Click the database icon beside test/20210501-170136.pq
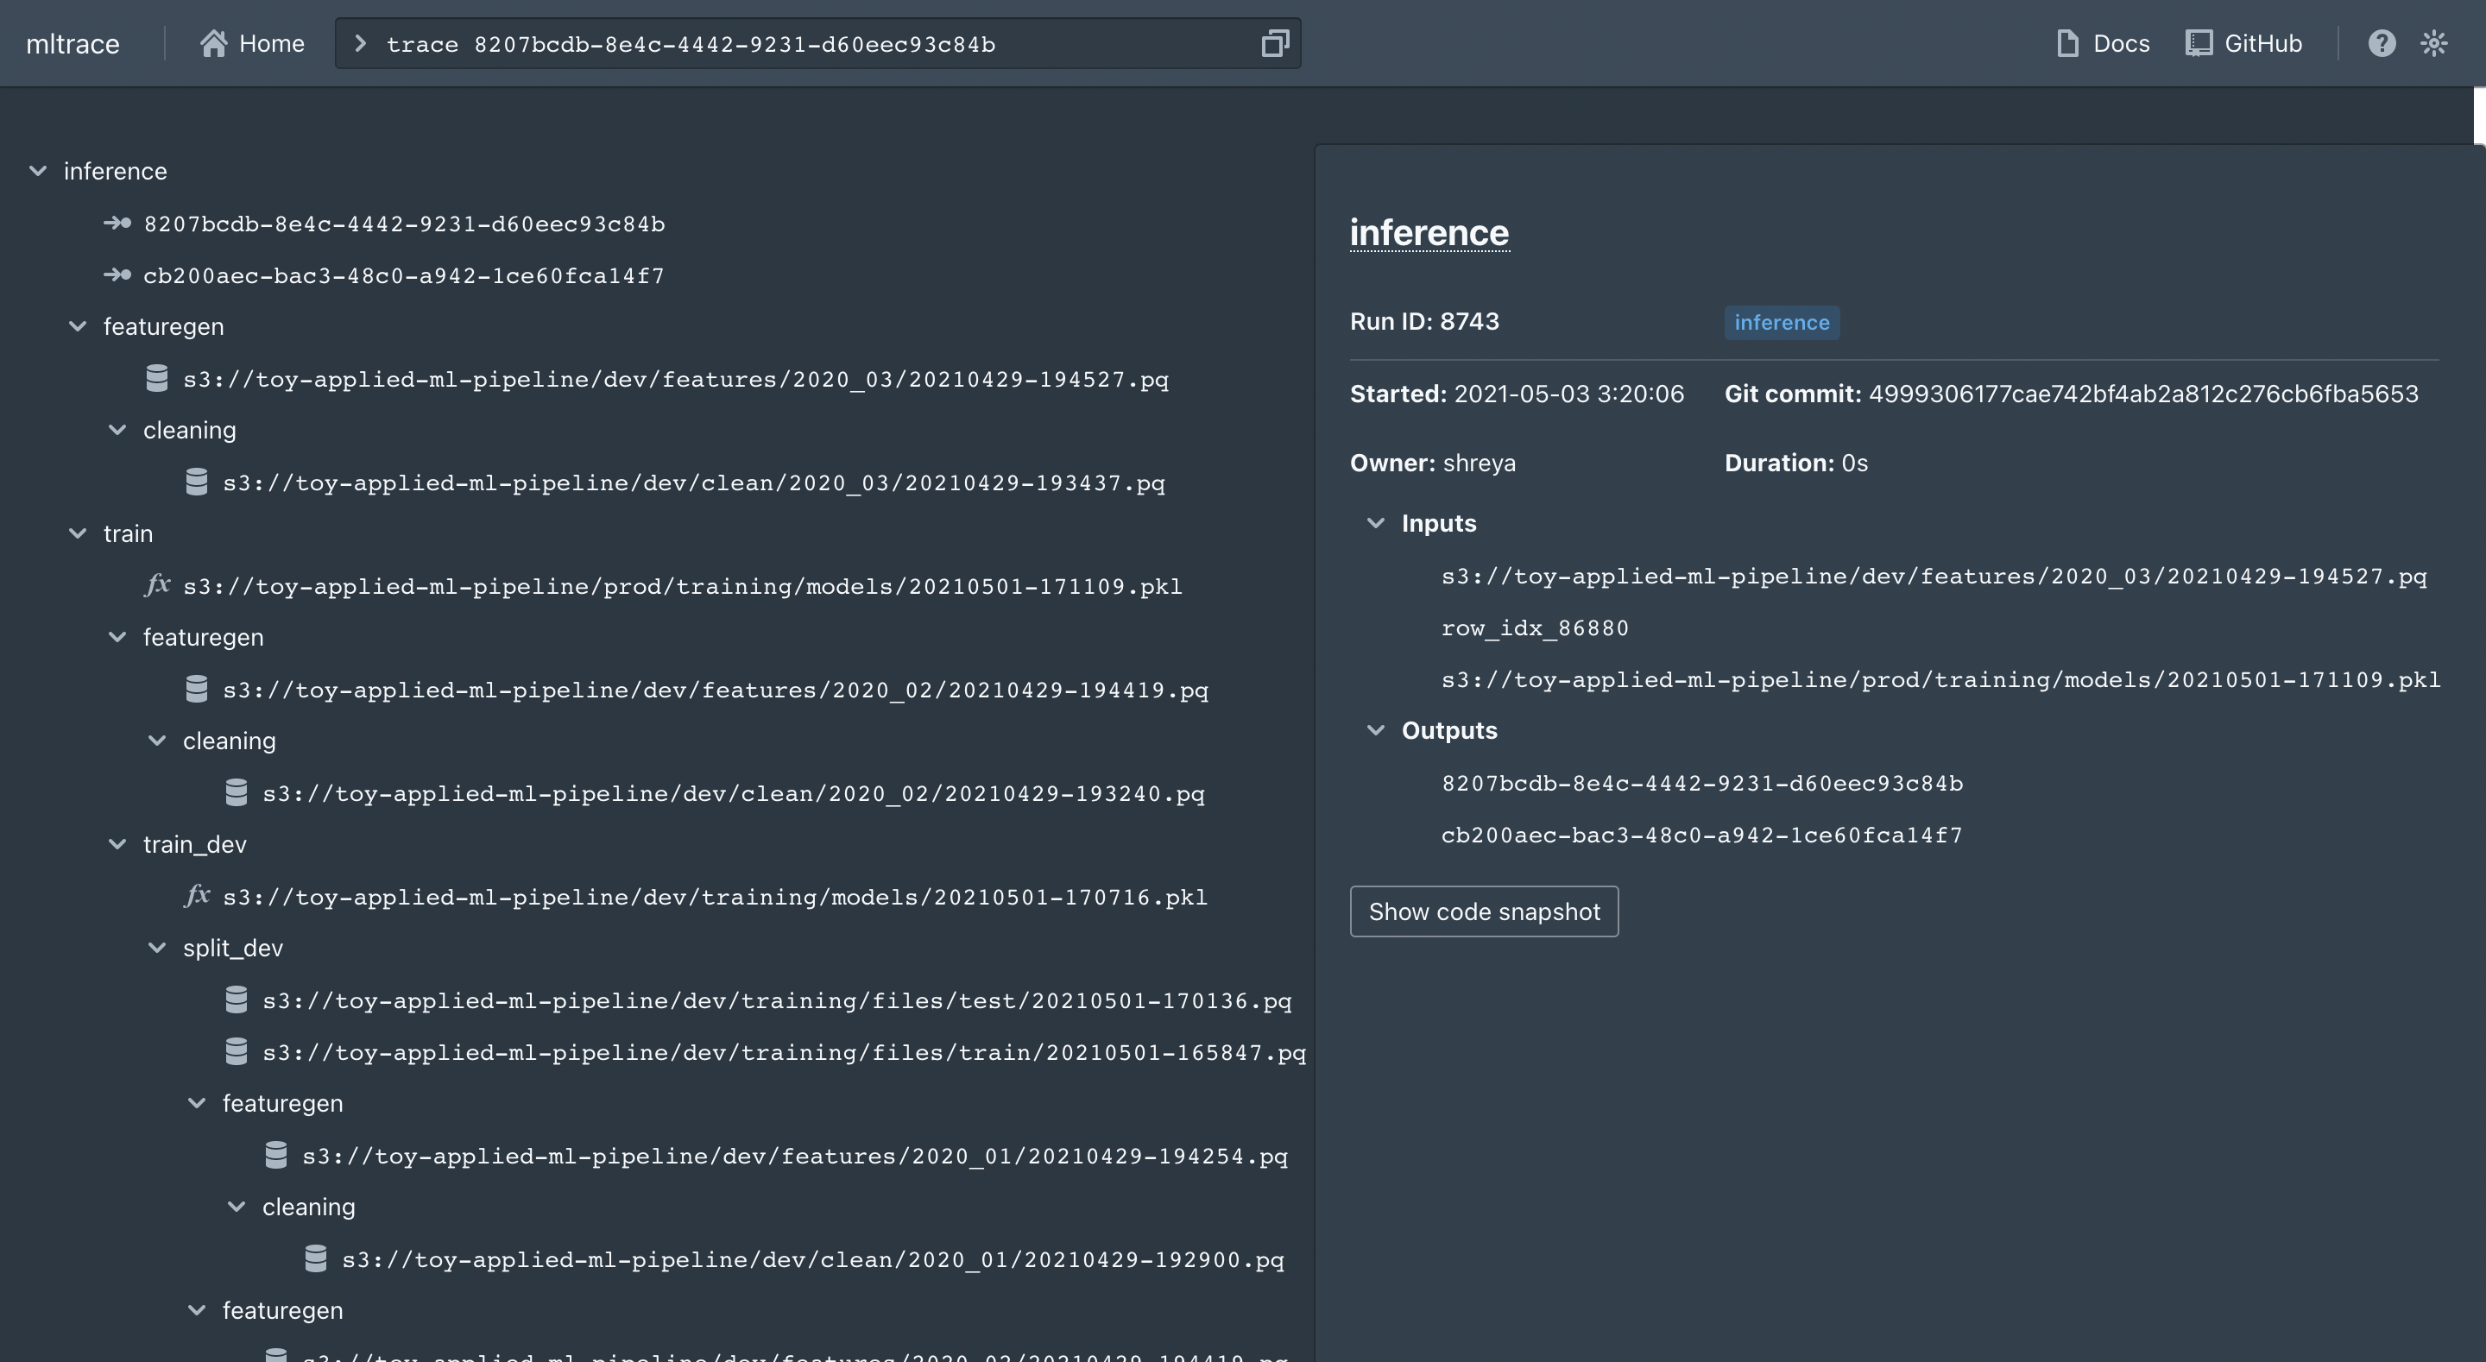The image size is (2486, 1362). pyautogui.click(x=237, y=999)
